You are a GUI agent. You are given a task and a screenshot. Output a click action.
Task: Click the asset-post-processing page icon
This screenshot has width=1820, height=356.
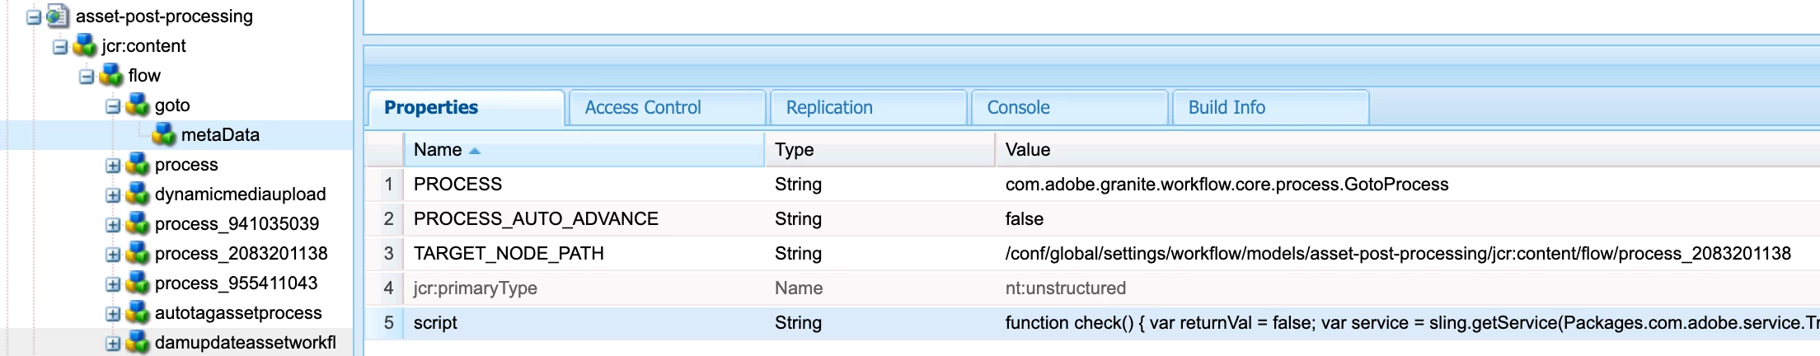[58, 16]
